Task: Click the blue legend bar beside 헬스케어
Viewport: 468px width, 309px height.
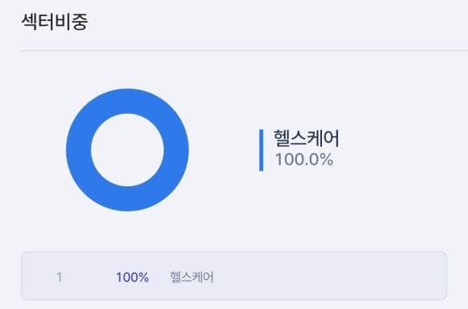Action: pyautogui.click(x=261, y=150)
